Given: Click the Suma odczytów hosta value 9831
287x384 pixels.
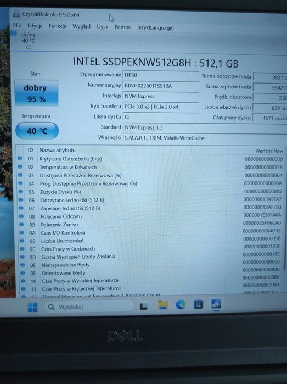Looking at the screenshot, I should 269,77.
